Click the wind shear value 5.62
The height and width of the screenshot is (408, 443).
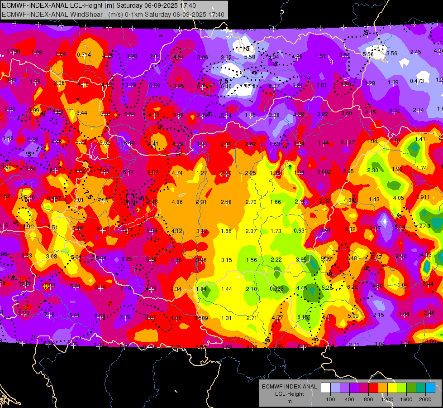point(105,143)
